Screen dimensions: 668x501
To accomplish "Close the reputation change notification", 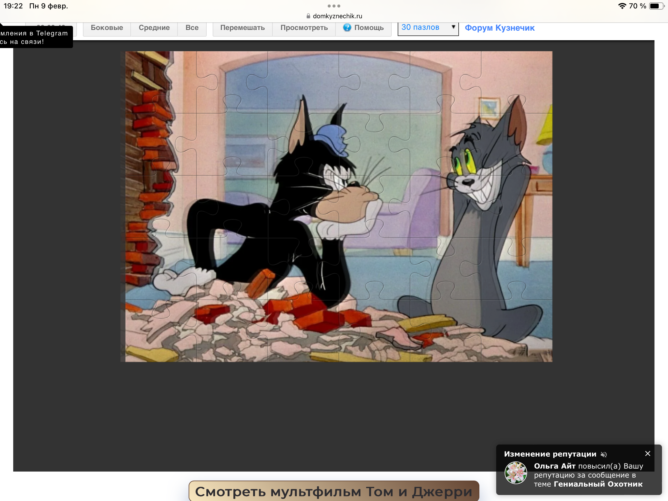I will (648, 454).
